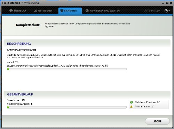Viewport: 174px width, 129px height.
Task: Click the Fix-It Utilities Professional title
Action: point(21,3)
